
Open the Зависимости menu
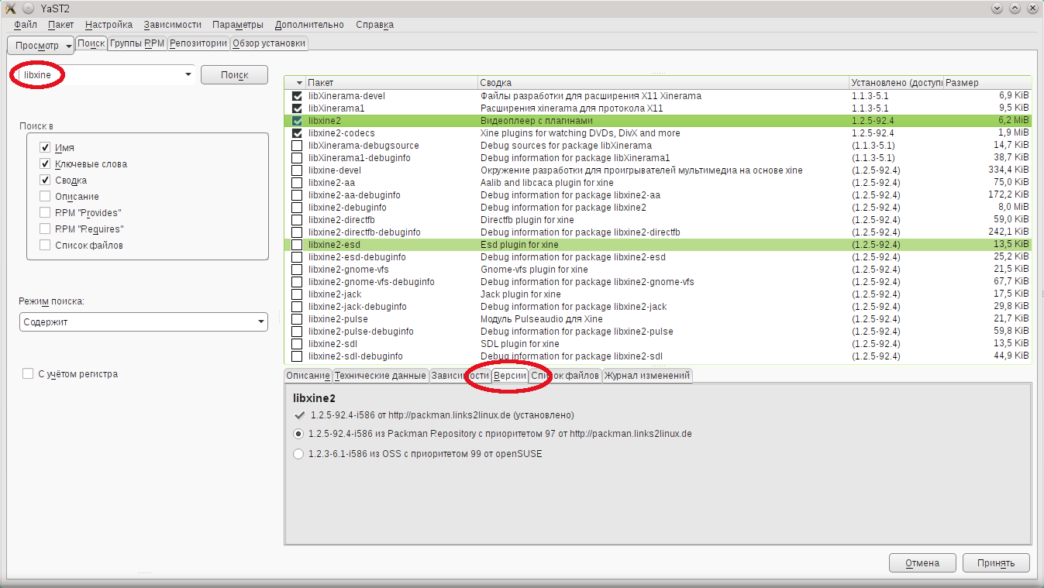click(172, 25)
